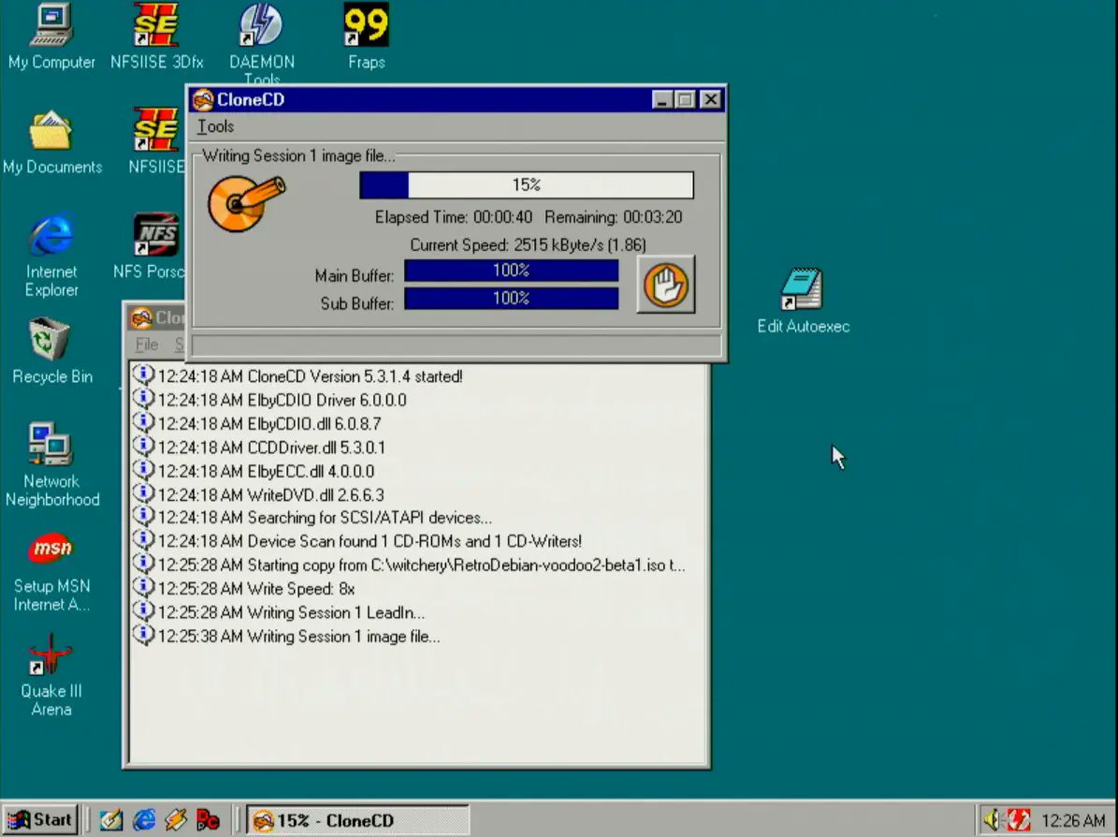The width and height of the screenshot is (1118, 837).
Task: Click log entry 'ElbyCDIO Driver 6.0.0.0'
Action: pos(269,400)
